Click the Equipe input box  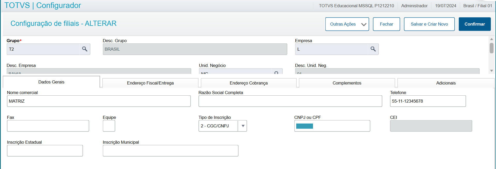[109, 126]
